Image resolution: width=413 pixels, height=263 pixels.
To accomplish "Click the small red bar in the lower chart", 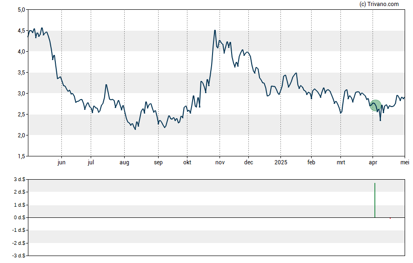I will coord(390,218).
